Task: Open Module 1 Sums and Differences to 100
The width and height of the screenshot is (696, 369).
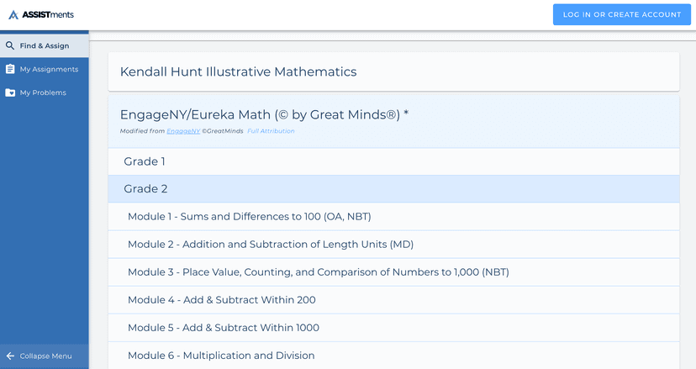Action: tap(249, 217)
